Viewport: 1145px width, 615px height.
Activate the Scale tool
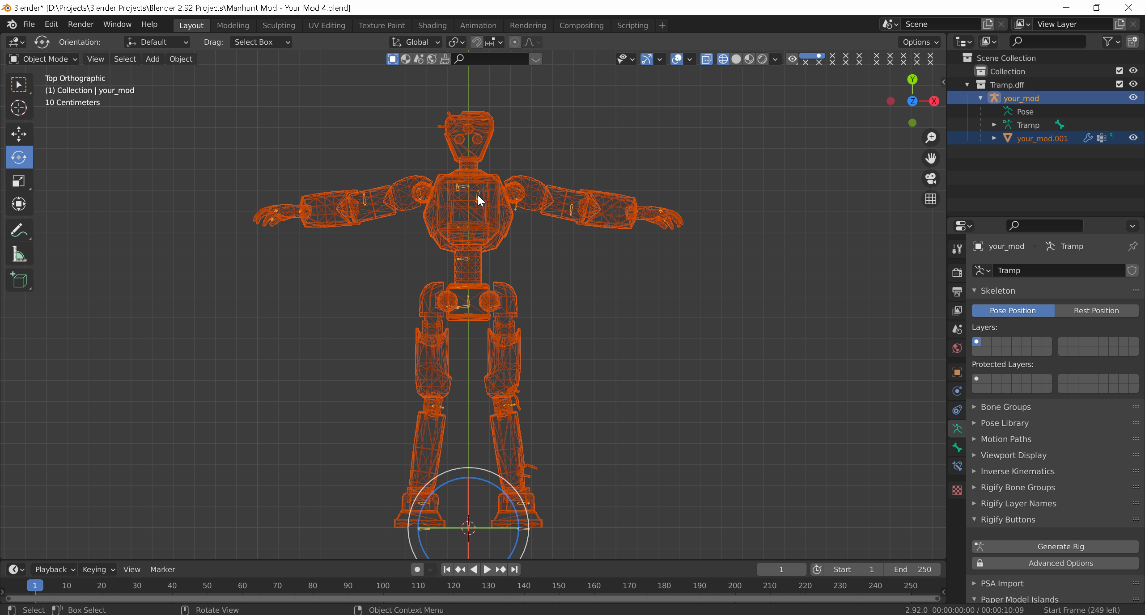pyautogui.click(x=19, y=181)
